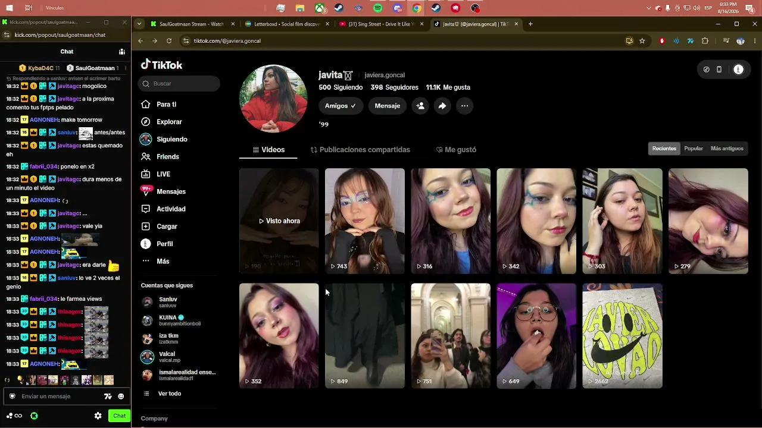Screen dimensions: 762x428
Task: Sort videos by Popular
Action: [694, 149]
